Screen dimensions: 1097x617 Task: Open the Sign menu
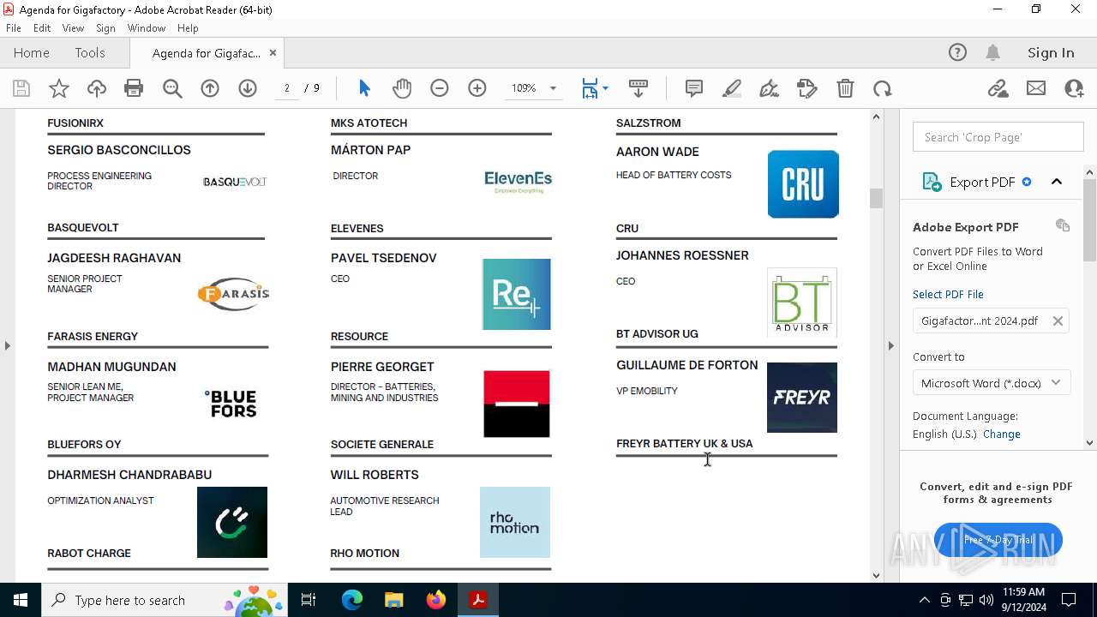[106, 28]
